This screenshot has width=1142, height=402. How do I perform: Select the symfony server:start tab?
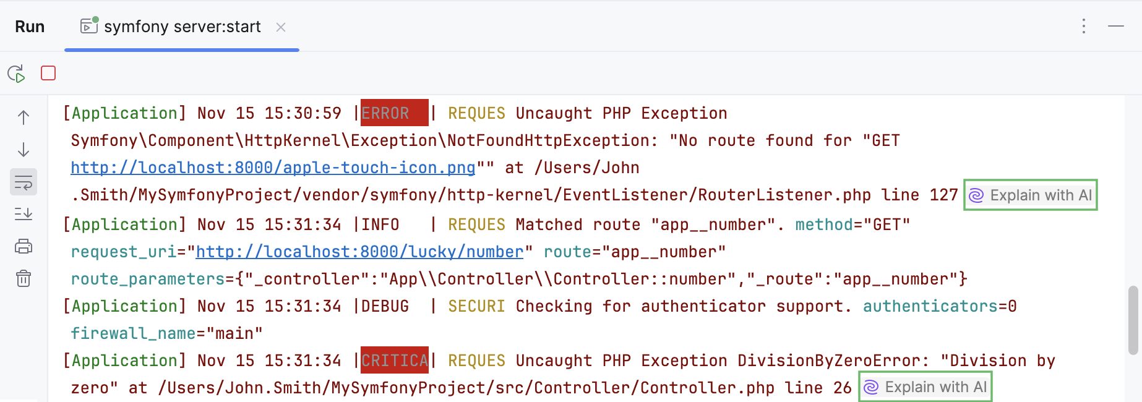(182, 27)
